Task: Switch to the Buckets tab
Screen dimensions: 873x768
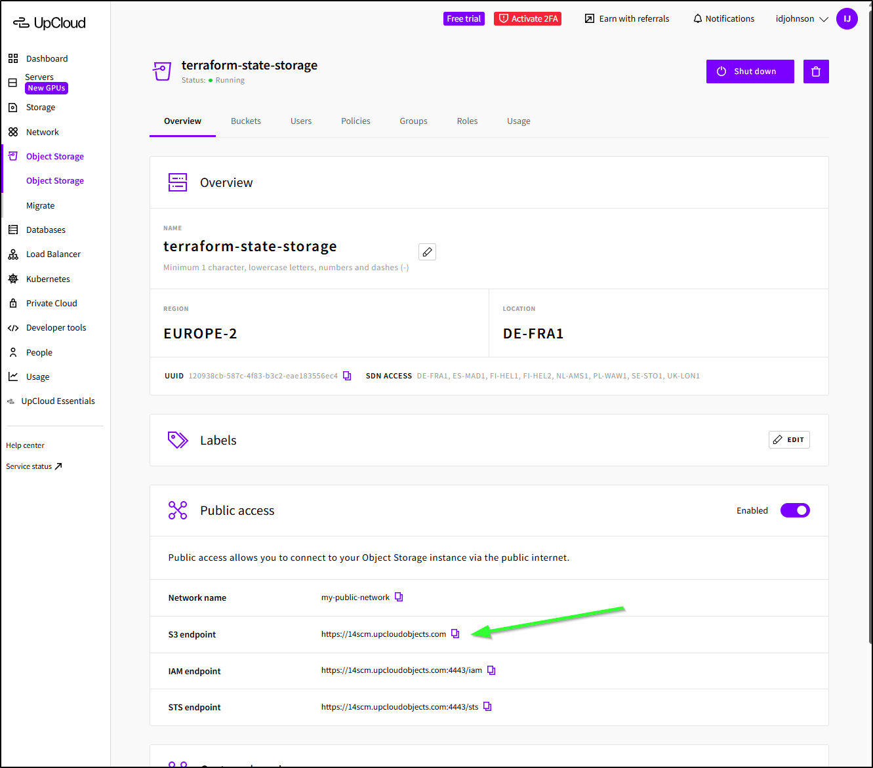Action: (x=246, y=121)
